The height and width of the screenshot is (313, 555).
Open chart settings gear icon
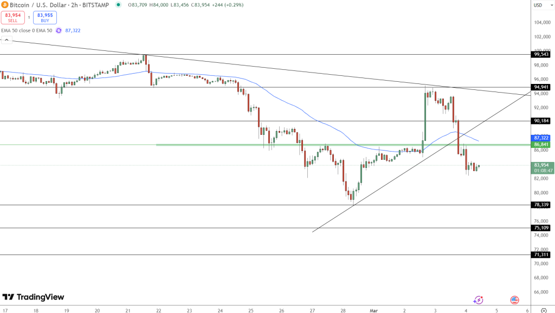[544, 310]
